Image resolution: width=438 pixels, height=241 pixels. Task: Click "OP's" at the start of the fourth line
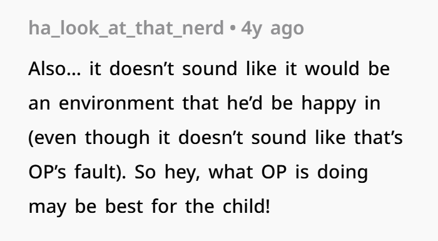pos(47,172)
